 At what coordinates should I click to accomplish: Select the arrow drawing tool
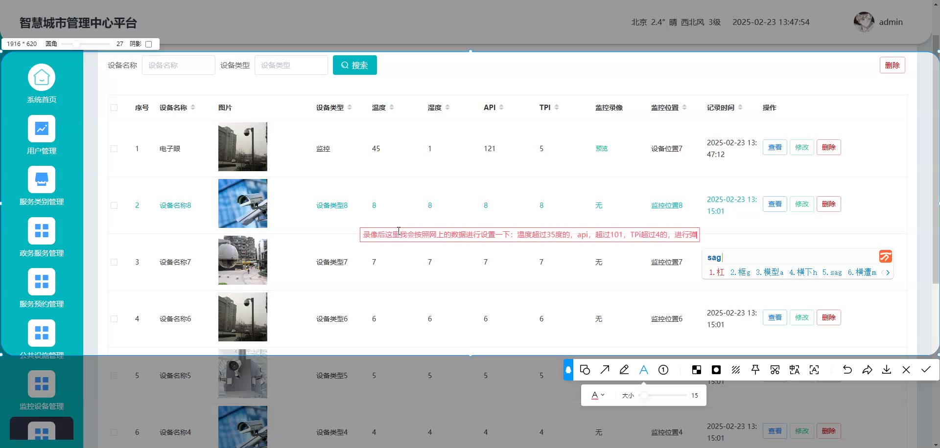pos(605,370)
